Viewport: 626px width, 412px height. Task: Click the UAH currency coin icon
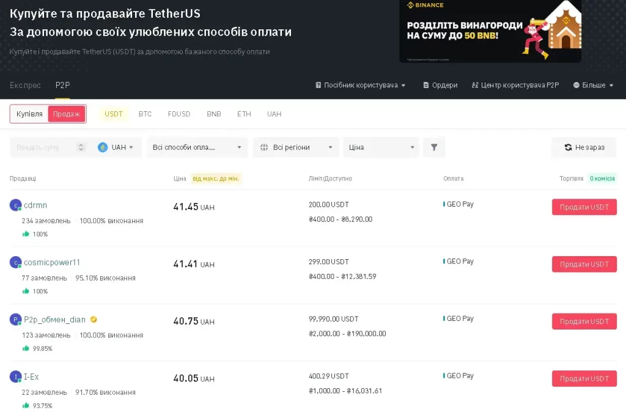[103, 147]
